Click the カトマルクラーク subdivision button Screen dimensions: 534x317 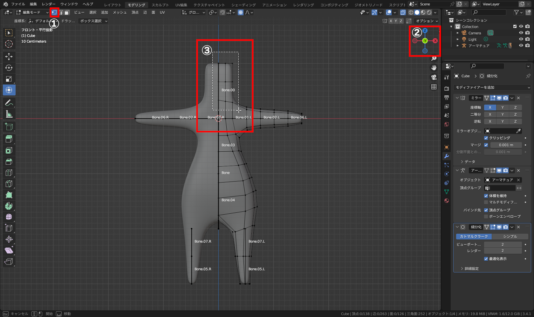474,237
